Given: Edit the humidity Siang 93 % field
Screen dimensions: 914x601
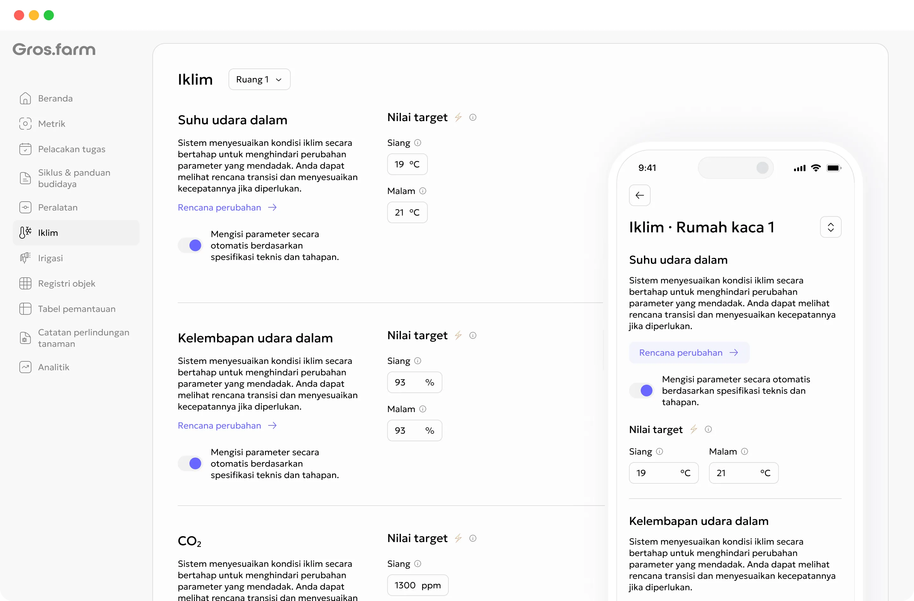Looking at the screenshot, I should (x=414, y=382).
